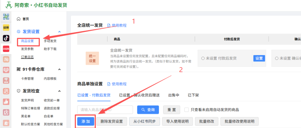This screenshot has height=128, width=301.
Task: Click the 查询 search button
Action: coord(148,110)
